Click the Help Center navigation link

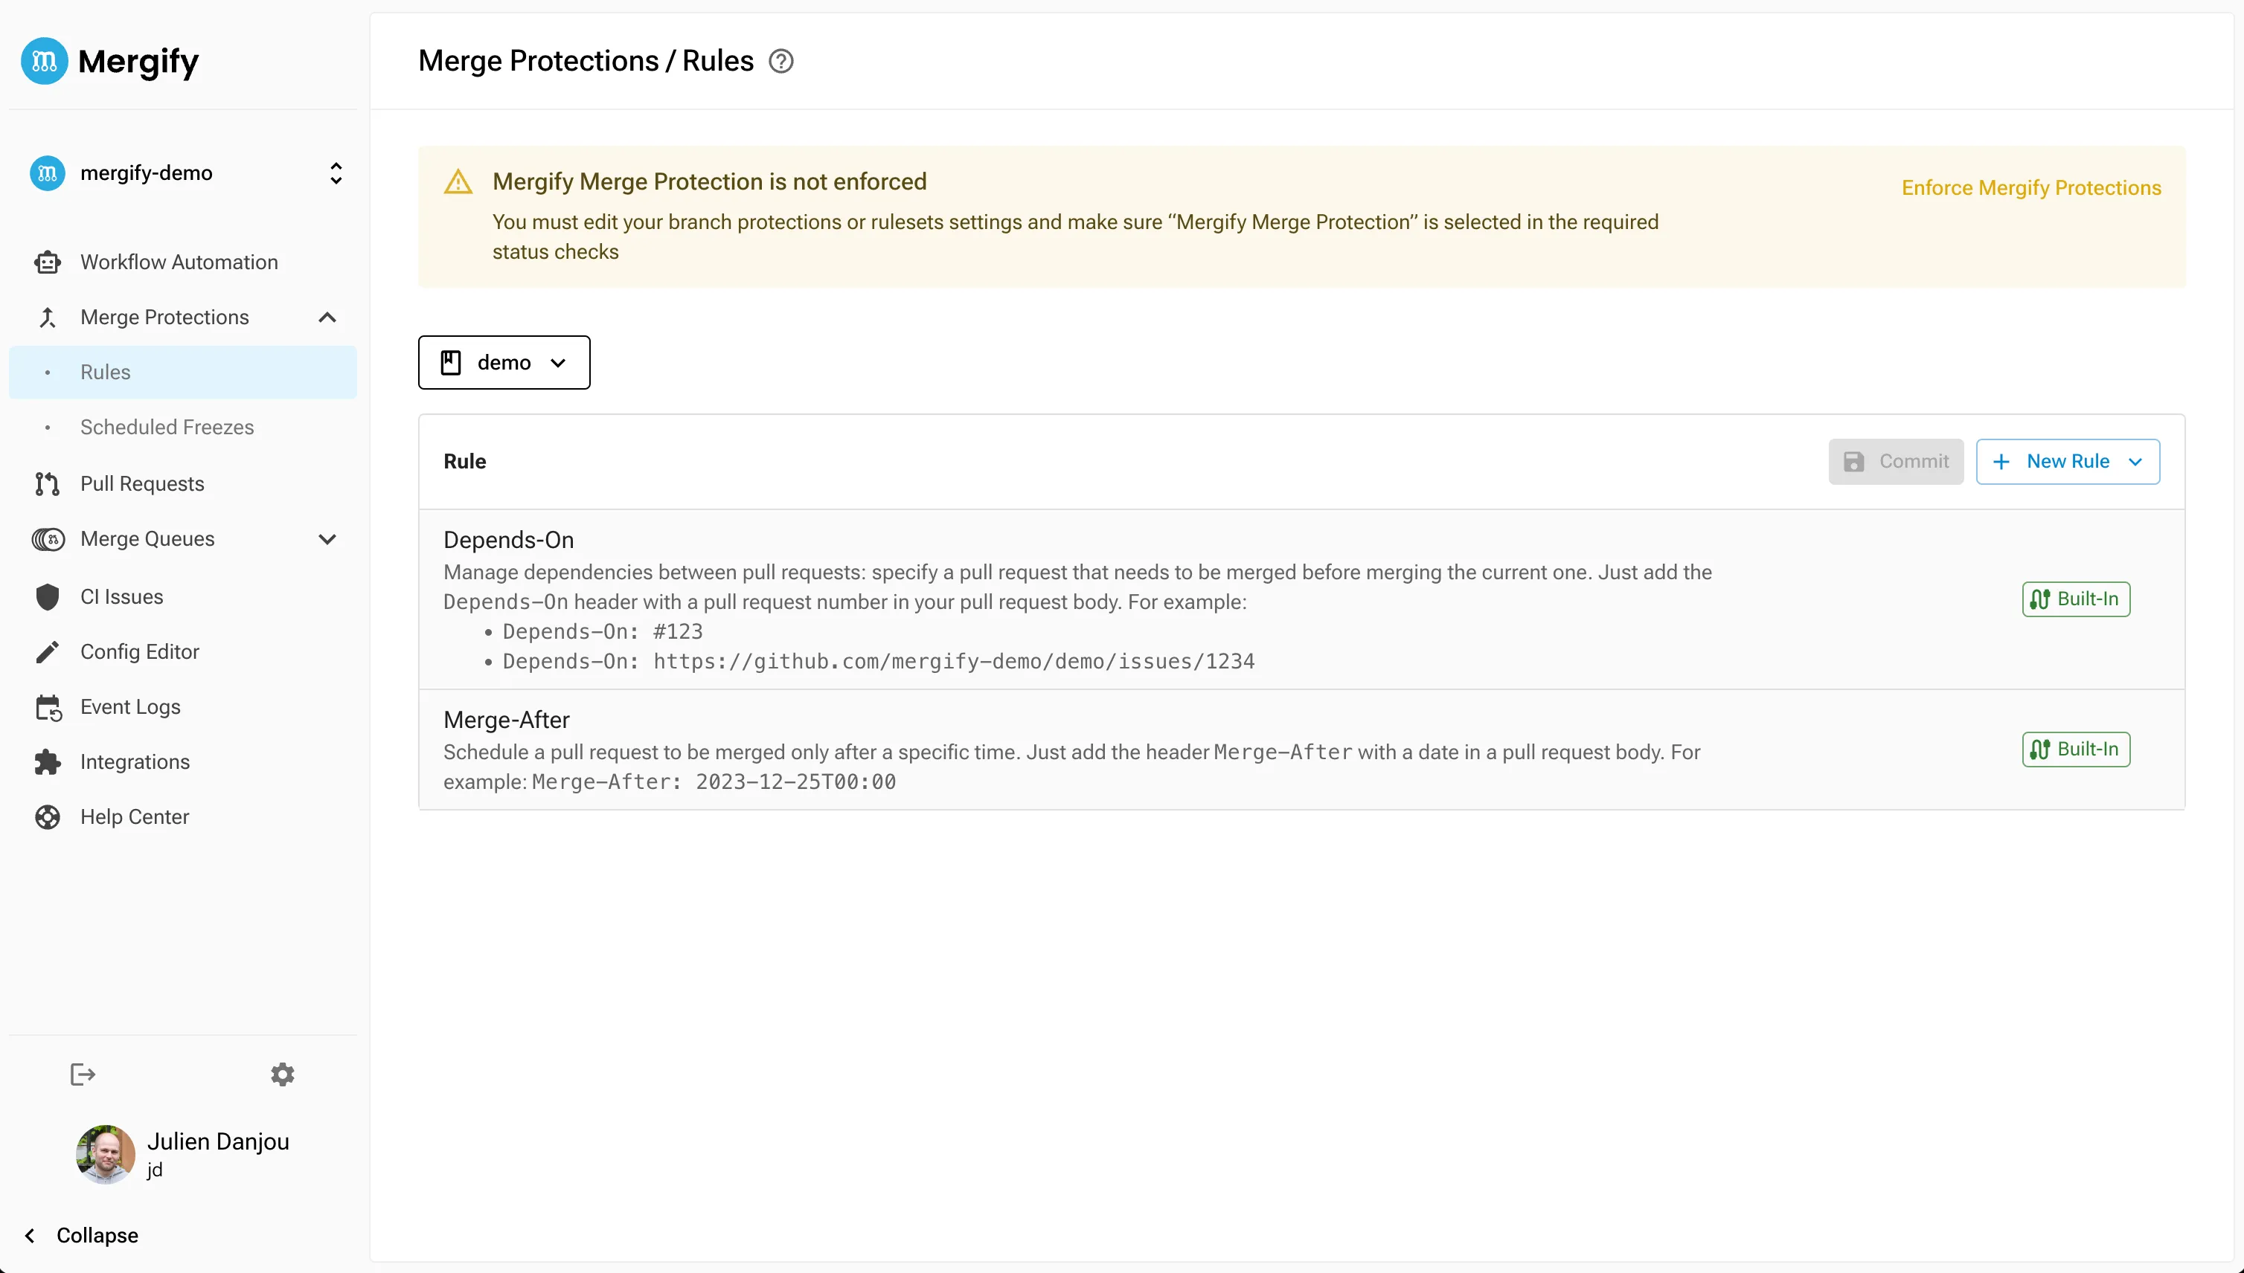[135, 816]
